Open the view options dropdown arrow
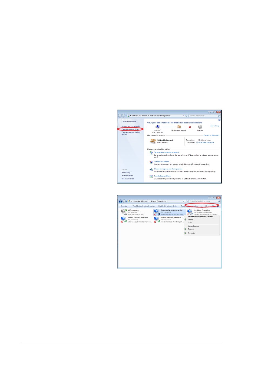 click(x=209, y=206)
